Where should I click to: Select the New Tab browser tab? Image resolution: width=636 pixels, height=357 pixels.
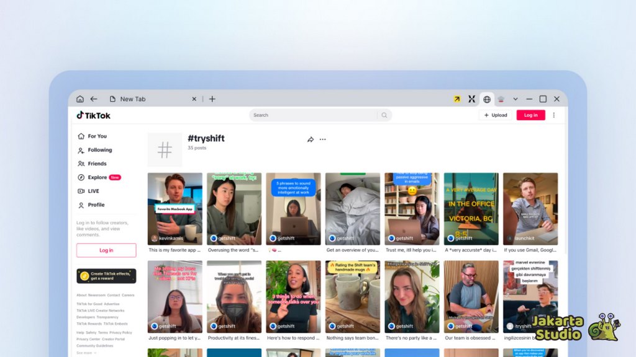153,99
